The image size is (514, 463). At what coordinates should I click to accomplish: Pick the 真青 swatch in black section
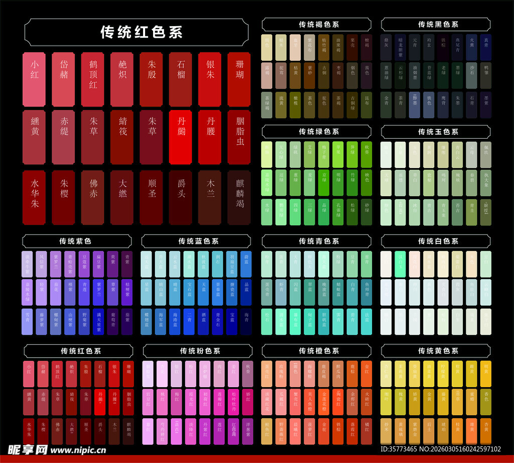485,48
